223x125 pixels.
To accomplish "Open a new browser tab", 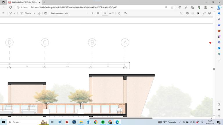I will pos(44,2).
